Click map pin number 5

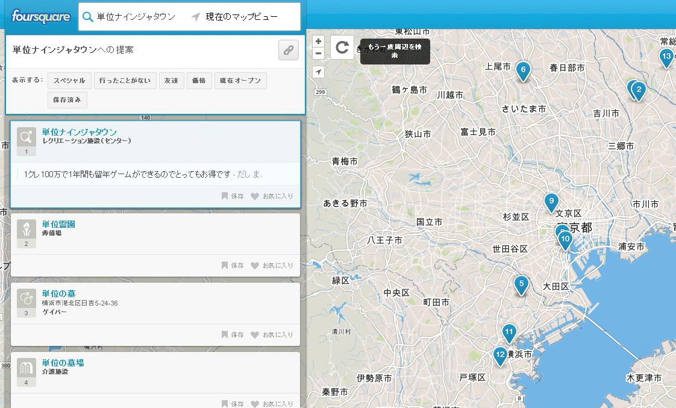pyautogui.click(x=521, y=283)
